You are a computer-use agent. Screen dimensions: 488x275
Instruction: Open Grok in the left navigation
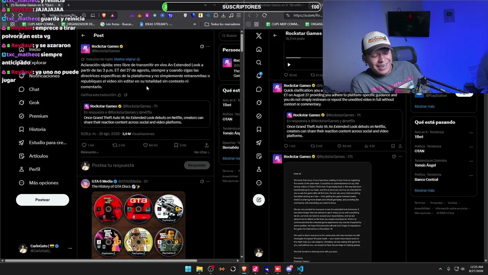(29, 103)
